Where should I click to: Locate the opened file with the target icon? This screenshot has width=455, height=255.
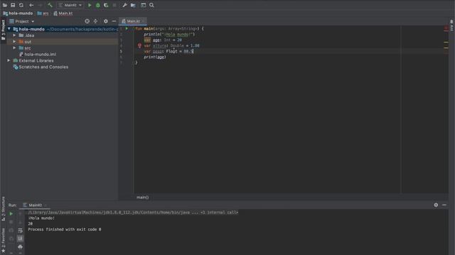coord(87,21)
